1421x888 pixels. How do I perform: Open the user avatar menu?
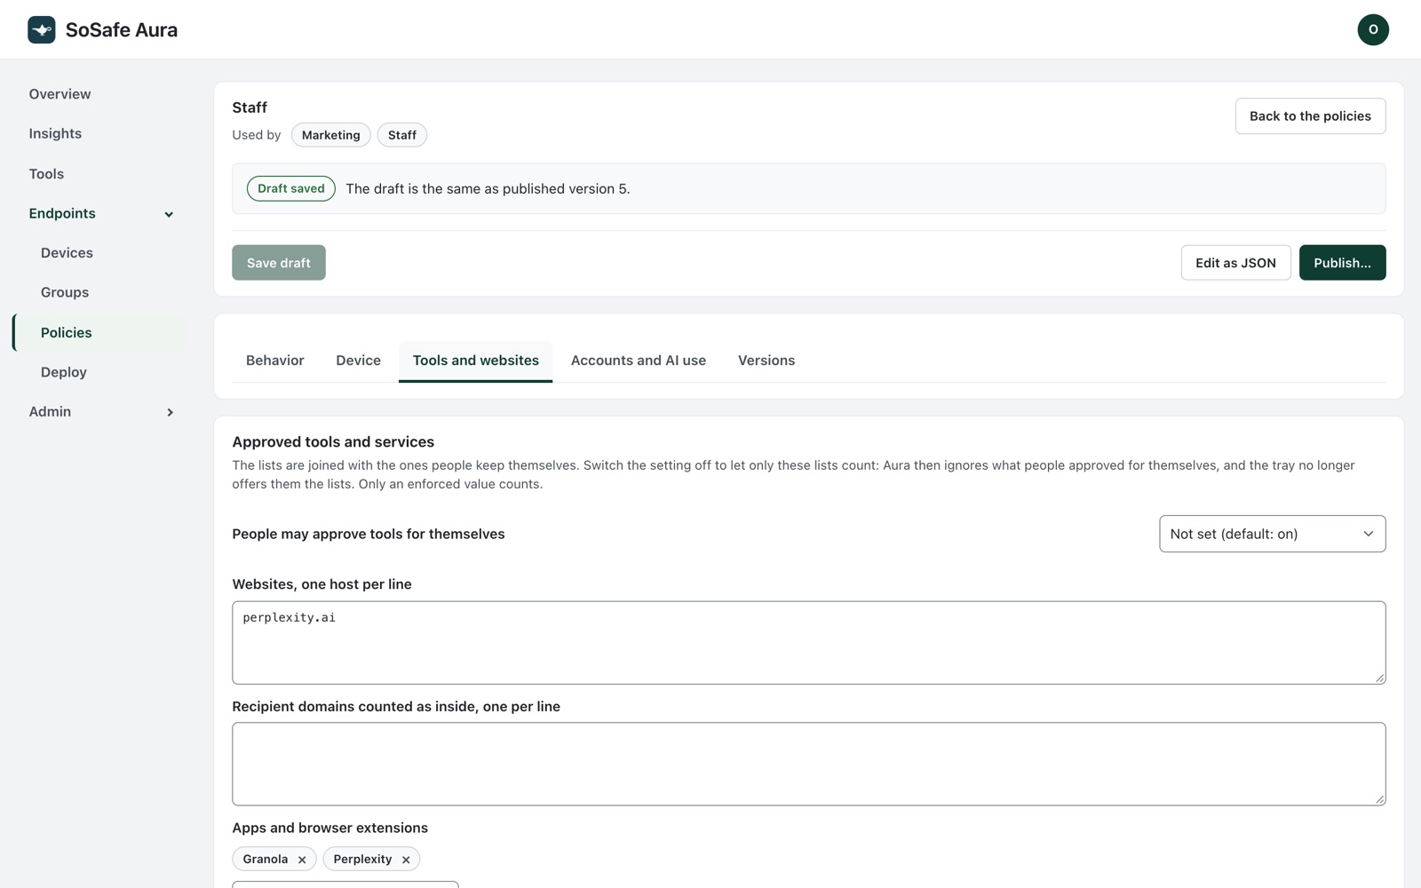pos(1372,29)
